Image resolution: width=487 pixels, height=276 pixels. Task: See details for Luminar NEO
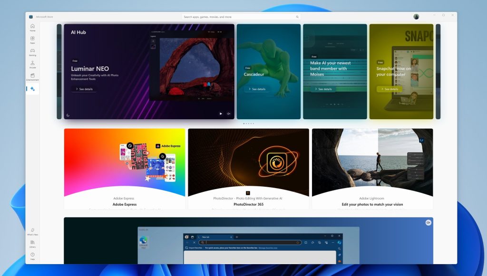click(x=84, y=89)
